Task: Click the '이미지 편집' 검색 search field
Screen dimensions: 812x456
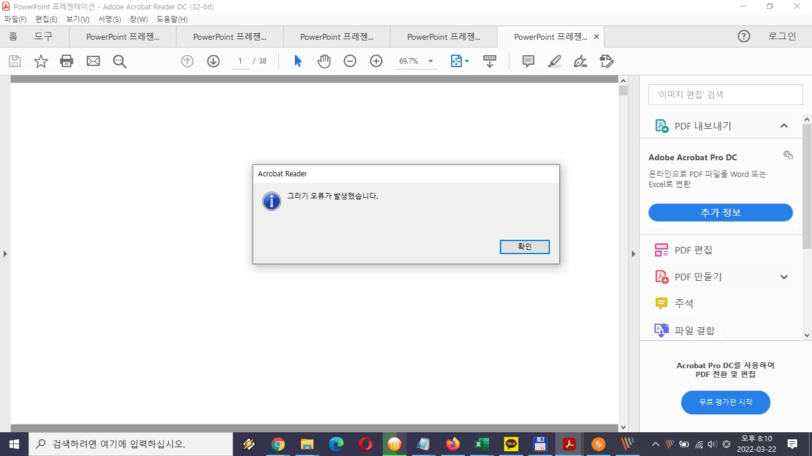Action: click(x=726, y=94)
